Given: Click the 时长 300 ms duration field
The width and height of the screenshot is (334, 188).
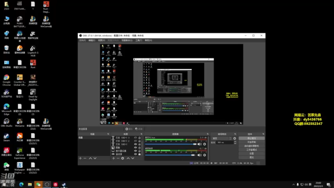Looking at the screenshot, I should click(225, 142).
